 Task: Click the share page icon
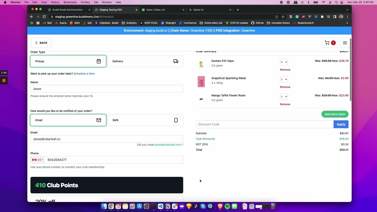277,17
